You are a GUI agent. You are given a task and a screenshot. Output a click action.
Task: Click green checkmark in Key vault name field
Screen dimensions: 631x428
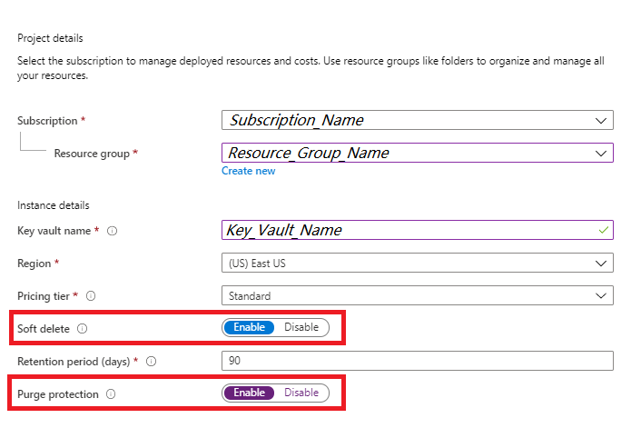603,230
